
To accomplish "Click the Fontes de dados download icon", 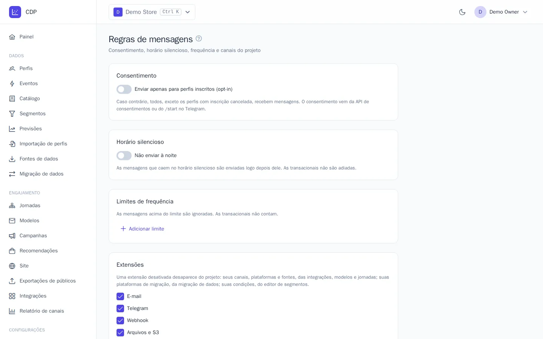I will pyautogui.click(x=12, y=159).
